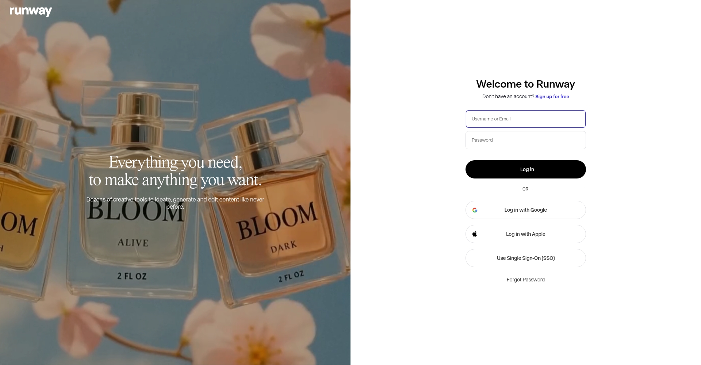Submit with the black Log in button
The image size is (701, 365).
[525, 169]
